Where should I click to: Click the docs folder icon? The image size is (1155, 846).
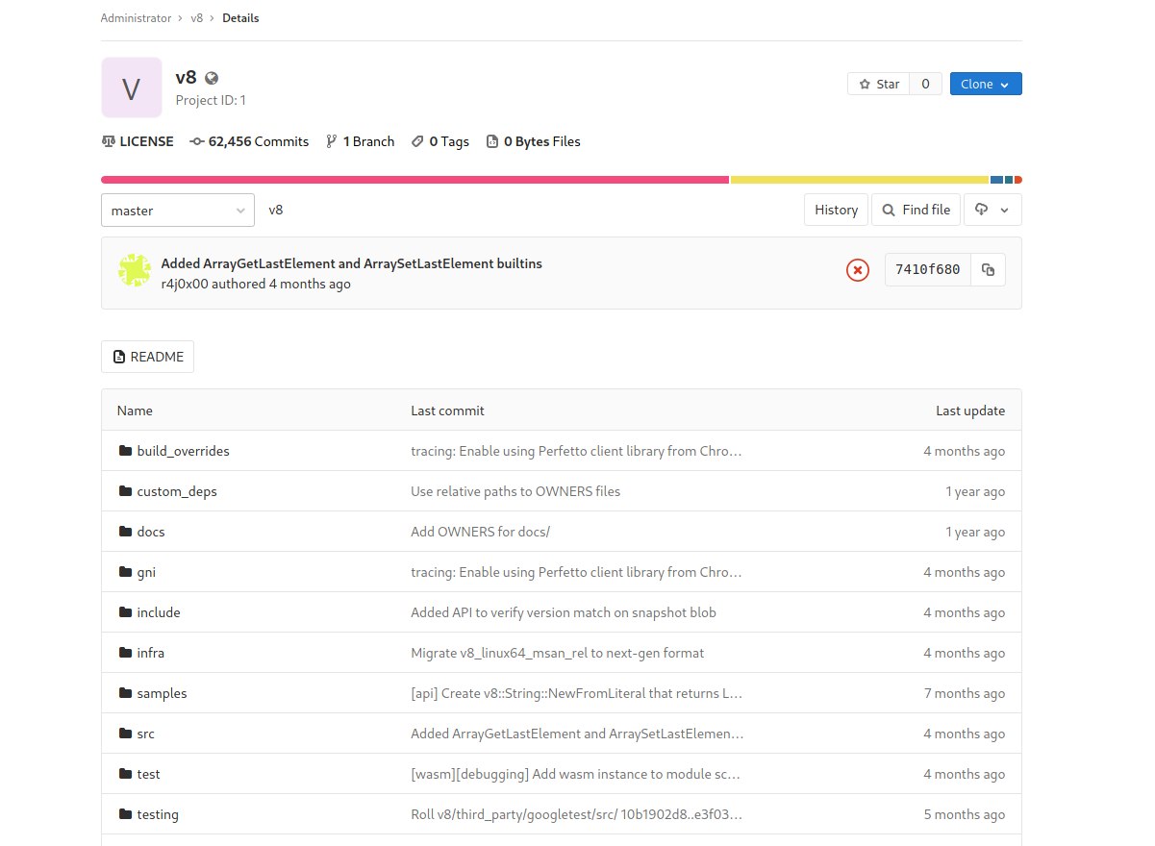125,532
